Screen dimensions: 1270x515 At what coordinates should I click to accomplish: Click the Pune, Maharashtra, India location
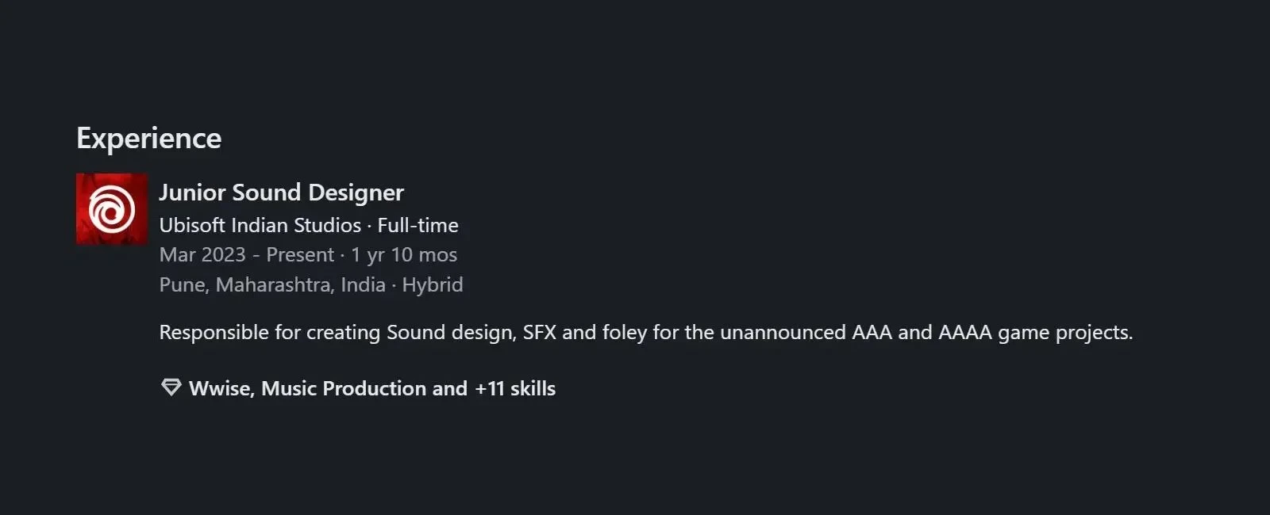point(271,284)
